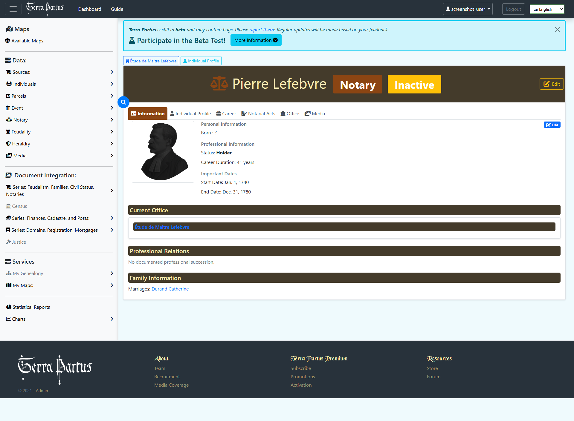Switch to the Notarial Acts tab
The width and height of the screenshot is (574, 421).
click(258, 113)
